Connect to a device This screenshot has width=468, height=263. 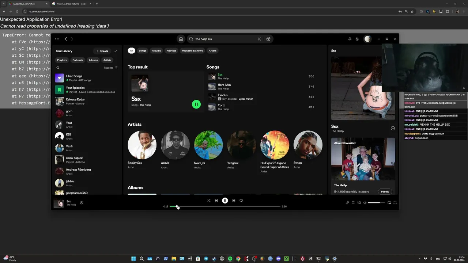(359, 203)
